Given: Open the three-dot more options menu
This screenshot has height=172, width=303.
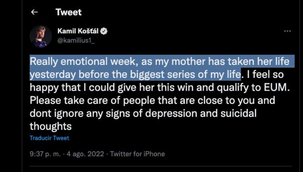Looking at the screenshot, I should pos(287,31).
